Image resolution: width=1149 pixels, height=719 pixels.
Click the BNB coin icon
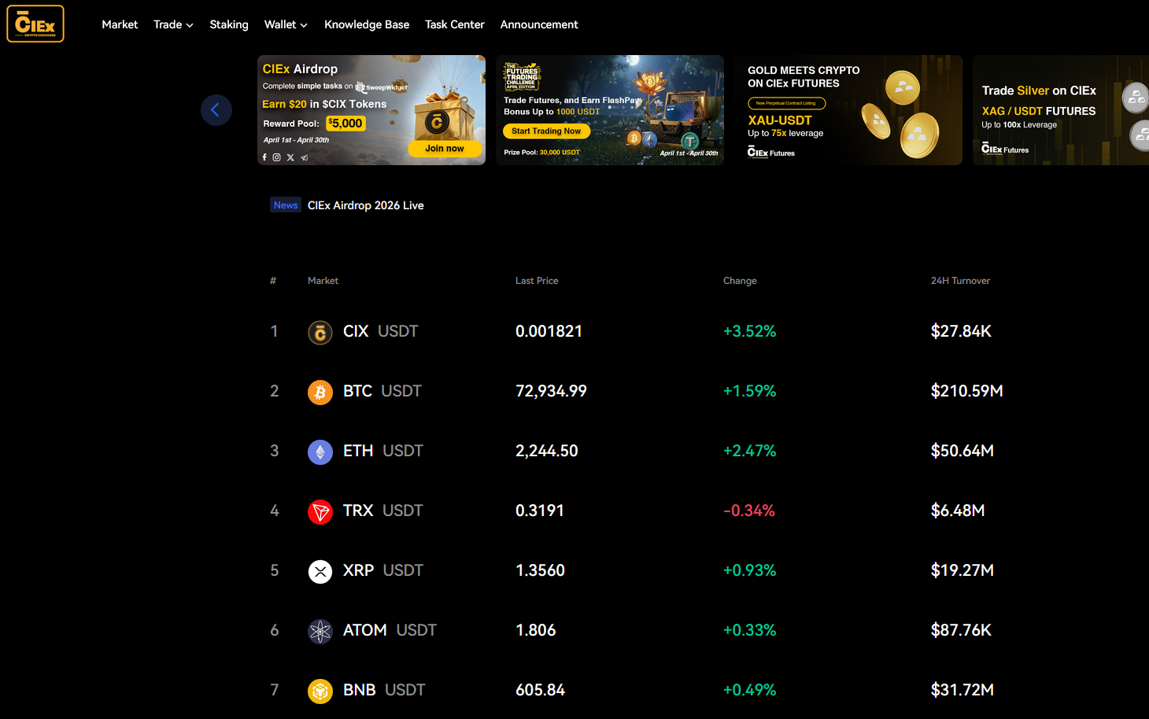pyautogui.click(x=320, y=691)
